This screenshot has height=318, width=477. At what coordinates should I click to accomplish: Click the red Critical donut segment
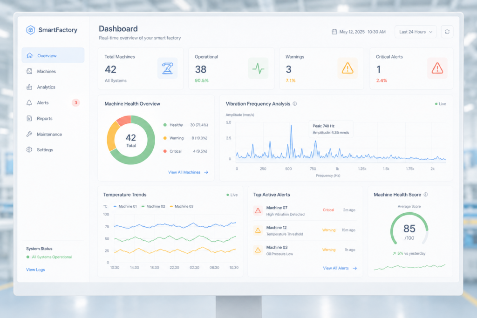tap(125, 120)
